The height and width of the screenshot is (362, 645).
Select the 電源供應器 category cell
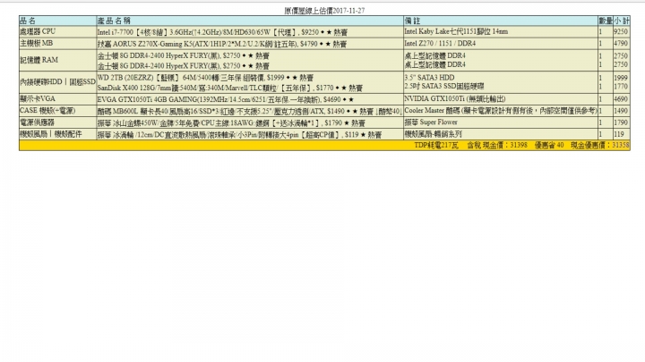[57, 122]
